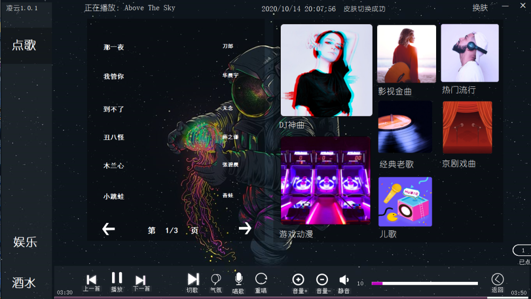Select the 影视金曲 category thumbnail
The height and width of the screenshot is (299, 531).
tap(407, 54)
